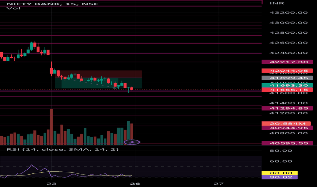Select the grey 41899.45 price label
This screenshot has height=187, width=317.
coord(287,78)
